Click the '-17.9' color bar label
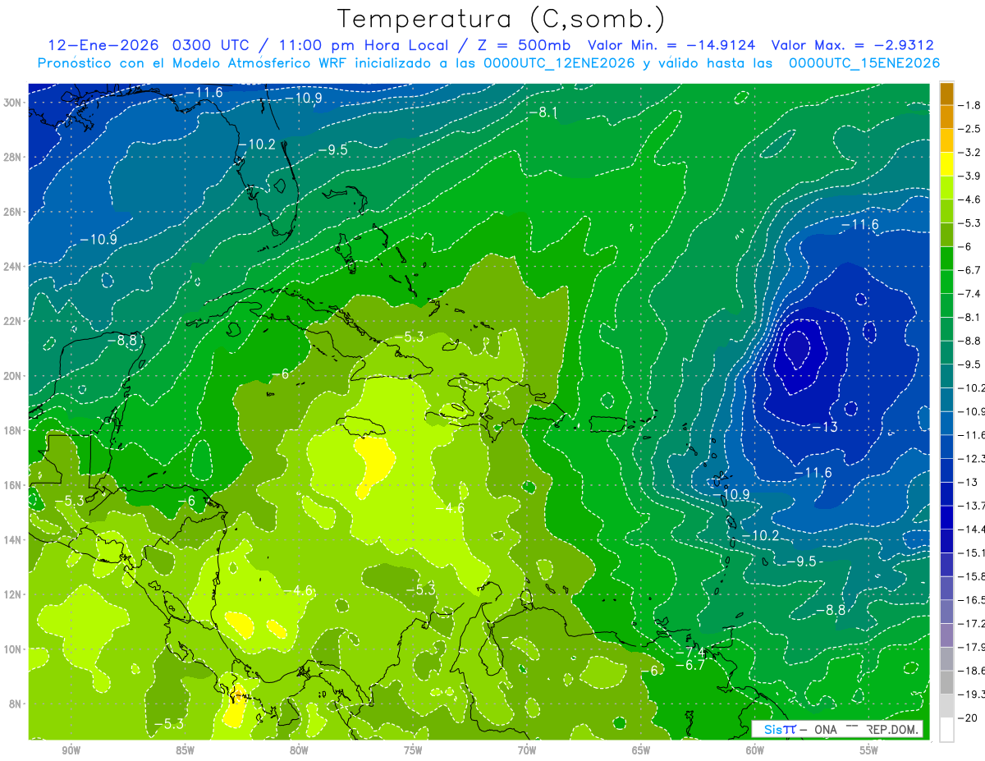This screenshot has width=985, height=761. click(969, 647)
